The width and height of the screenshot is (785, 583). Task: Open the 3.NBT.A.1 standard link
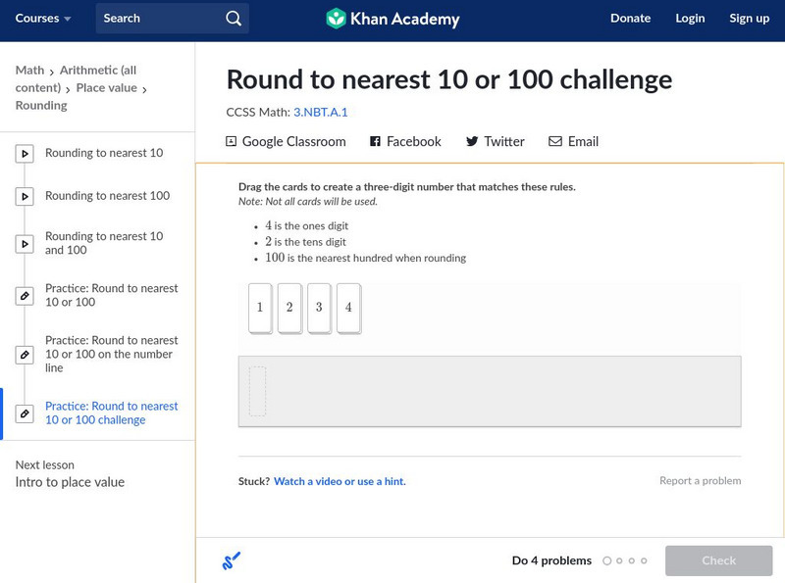[320, 113]
